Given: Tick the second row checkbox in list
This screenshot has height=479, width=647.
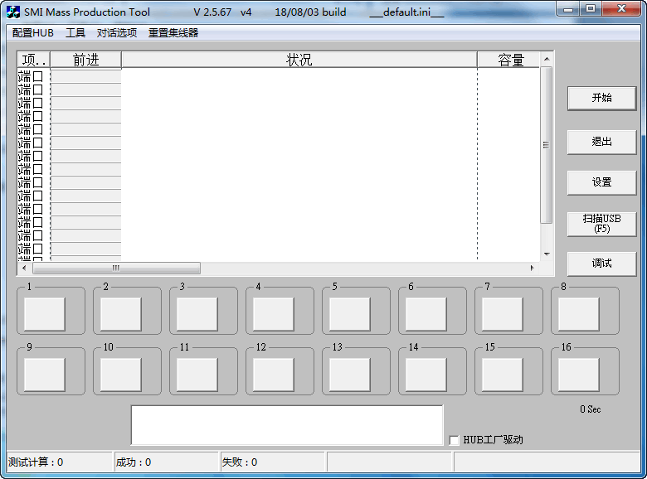Looking at the screenshot, I should (x=38, y=90).
